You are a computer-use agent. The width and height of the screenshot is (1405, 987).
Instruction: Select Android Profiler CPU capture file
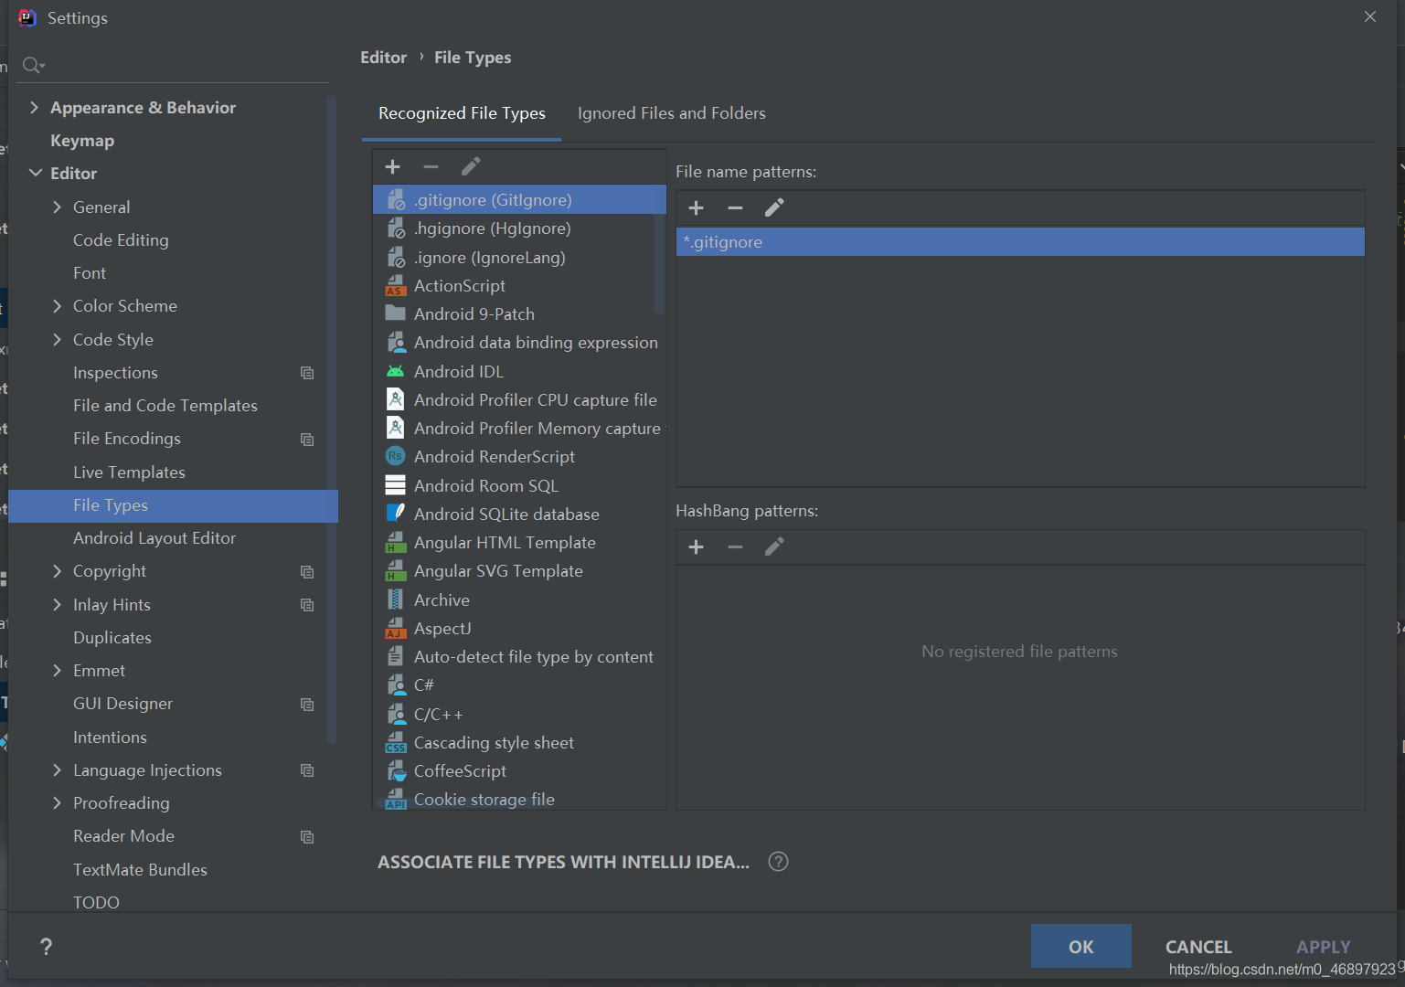(519, 400)
